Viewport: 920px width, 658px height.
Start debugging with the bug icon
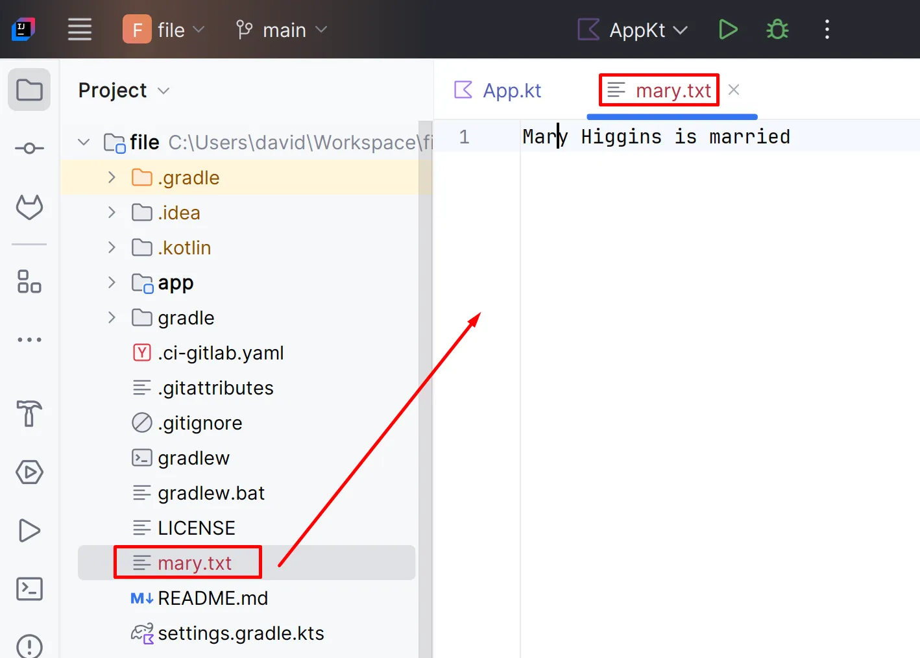(777, 30)
